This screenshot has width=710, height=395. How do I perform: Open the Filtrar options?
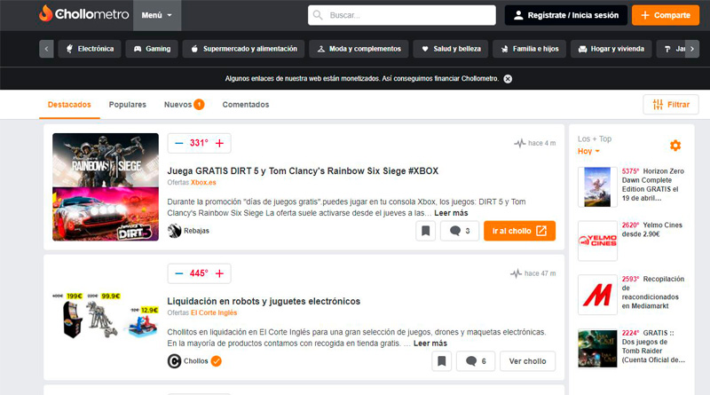click(671, 105)
